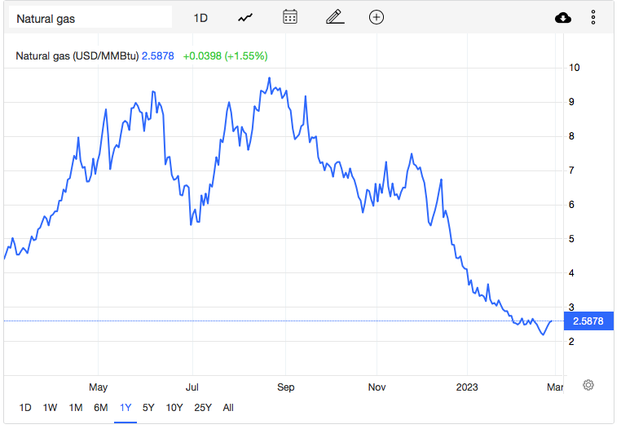This screenshot has height=429, width=621.
Task: Open the three-dot more options menu
Action: coord(592,17)
